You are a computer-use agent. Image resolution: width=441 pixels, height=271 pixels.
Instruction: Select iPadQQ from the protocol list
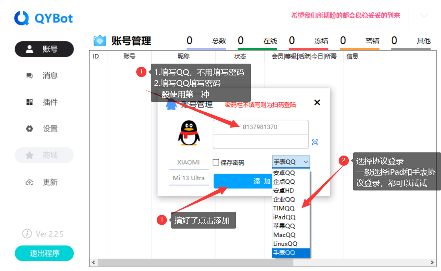pyautogui.click(x=284, y=217)
